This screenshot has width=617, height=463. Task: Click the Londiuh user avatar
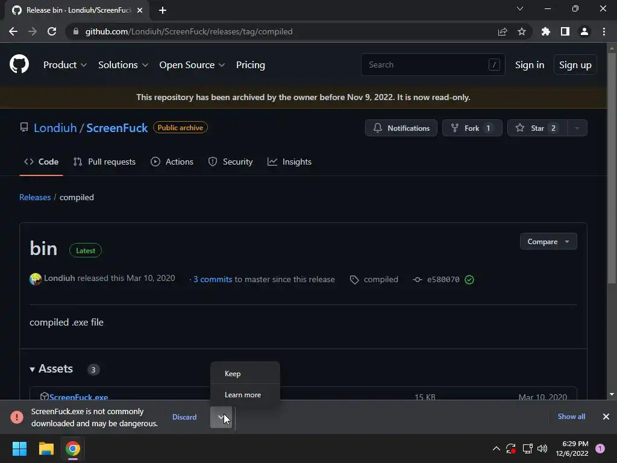(36, 279)
